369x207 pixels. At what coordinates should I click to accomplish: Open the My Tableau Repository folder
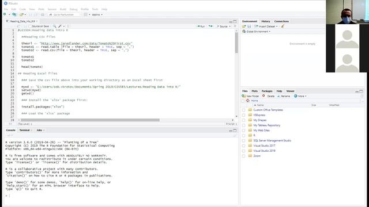pyautogui.click(x=266, y=125)
